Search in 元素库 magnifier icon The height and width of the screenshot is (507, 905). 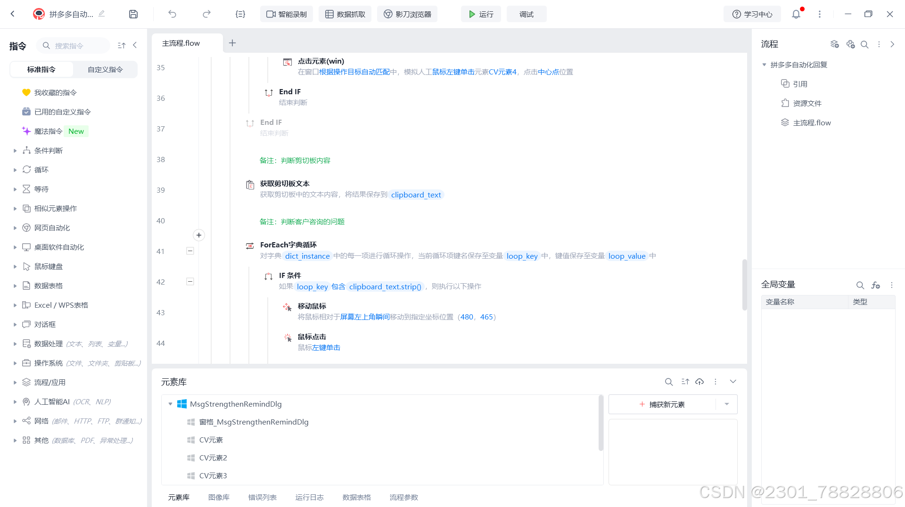[x=669, y=382]
